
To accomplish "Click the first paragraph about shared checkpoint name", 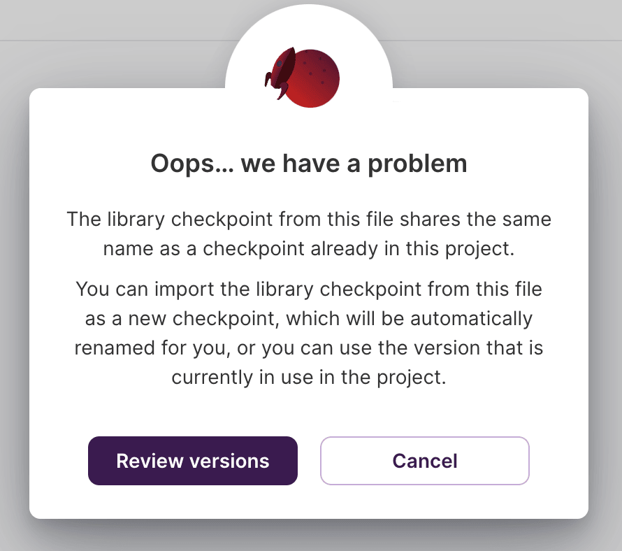I will [x=309, y=234].
